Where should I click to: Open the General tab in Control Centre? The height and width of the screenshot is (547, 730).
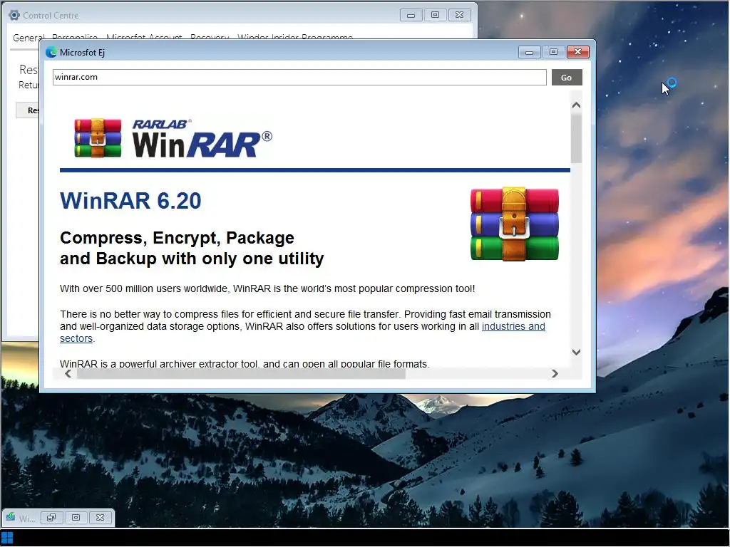[x=29, y=37]
